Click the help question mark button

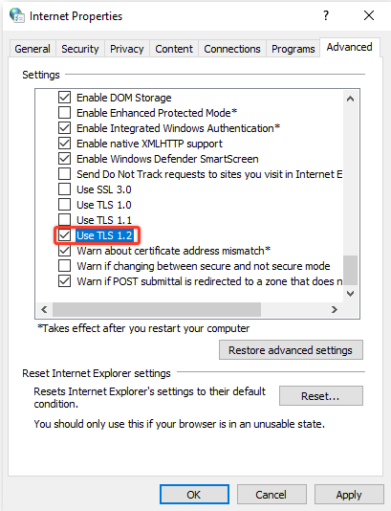(326, 15)
